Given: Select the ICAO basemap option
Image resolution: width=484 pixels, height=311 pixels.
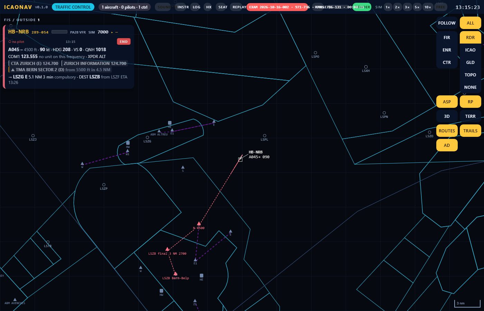Looking at the screenshot, I should 470,50.
